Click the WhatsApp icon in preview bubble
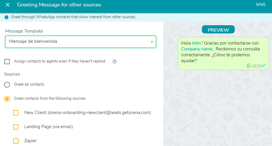 tap(249, 66)
